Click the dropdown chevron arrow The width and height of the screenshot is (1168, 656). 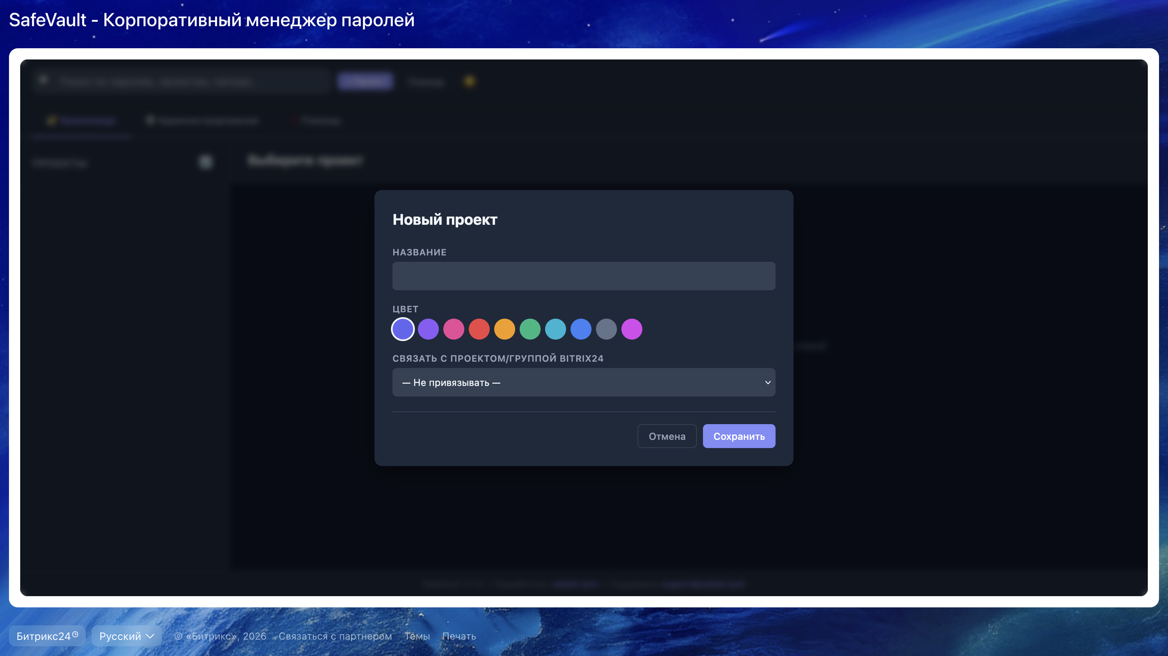(x=768, y=382)
